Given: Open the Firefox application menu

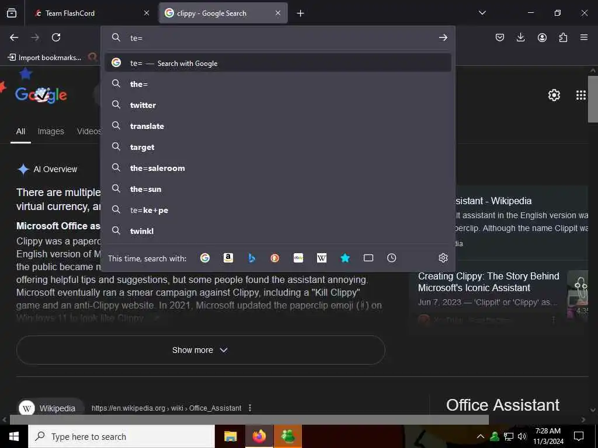Looking at the screenshot, I should coord(584,37).
